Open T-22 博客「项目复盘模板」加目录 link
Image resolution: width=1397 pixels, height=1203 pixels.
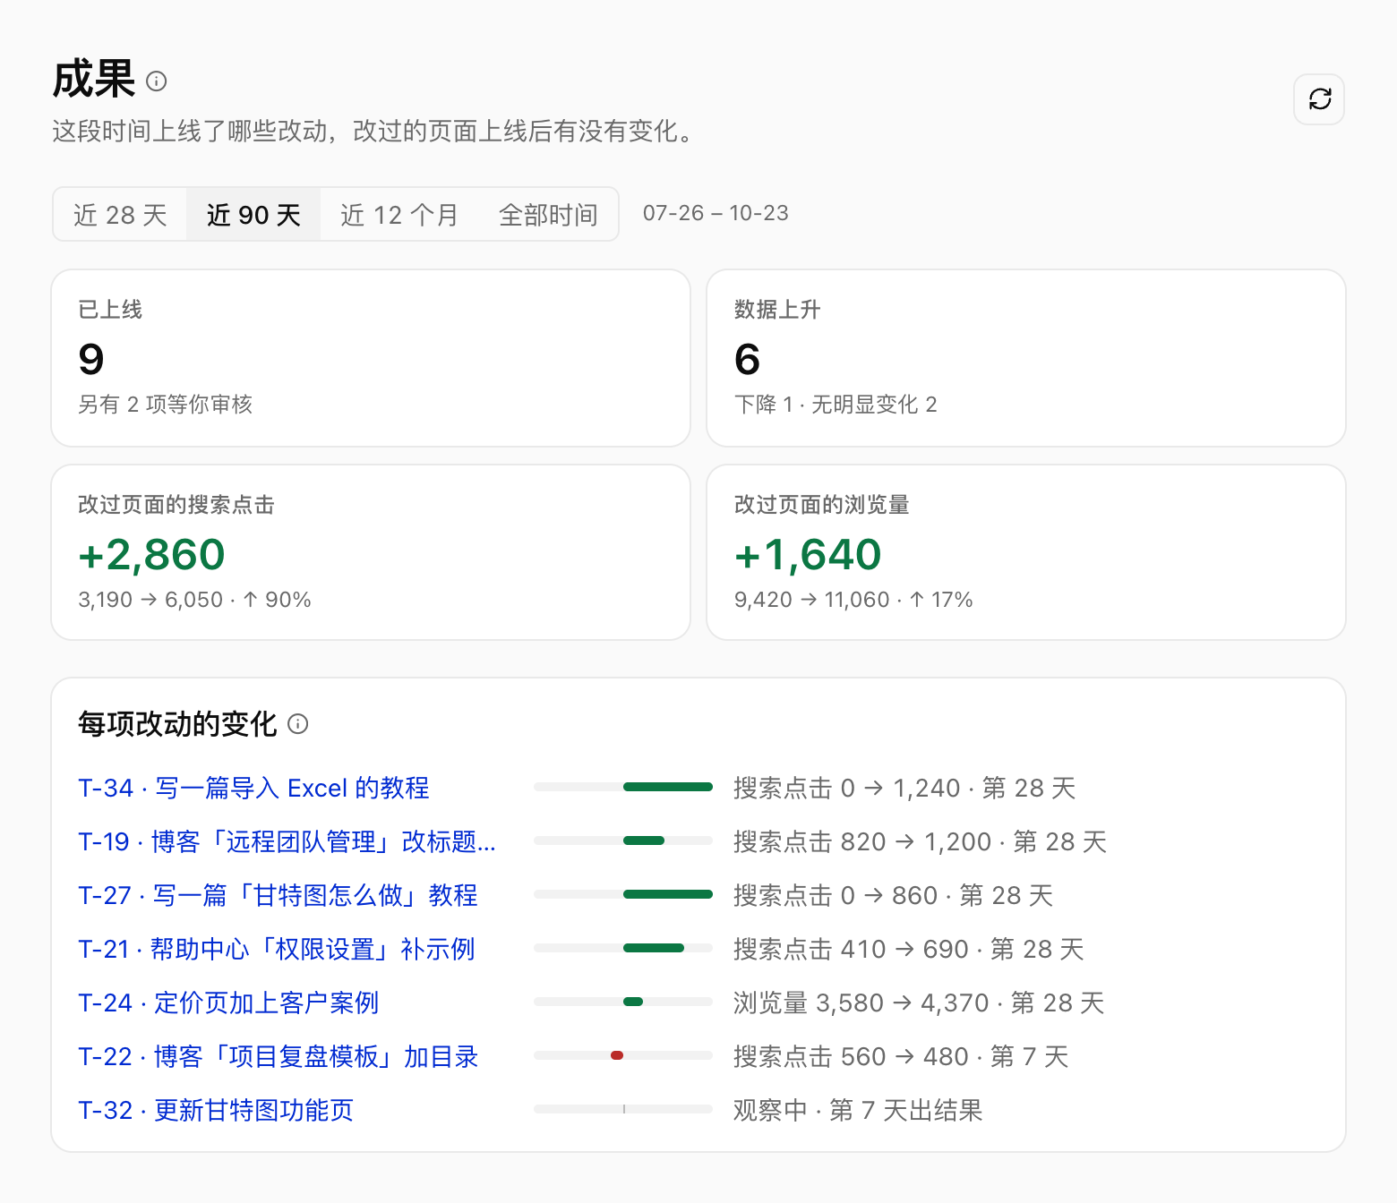coord(279,1056)
